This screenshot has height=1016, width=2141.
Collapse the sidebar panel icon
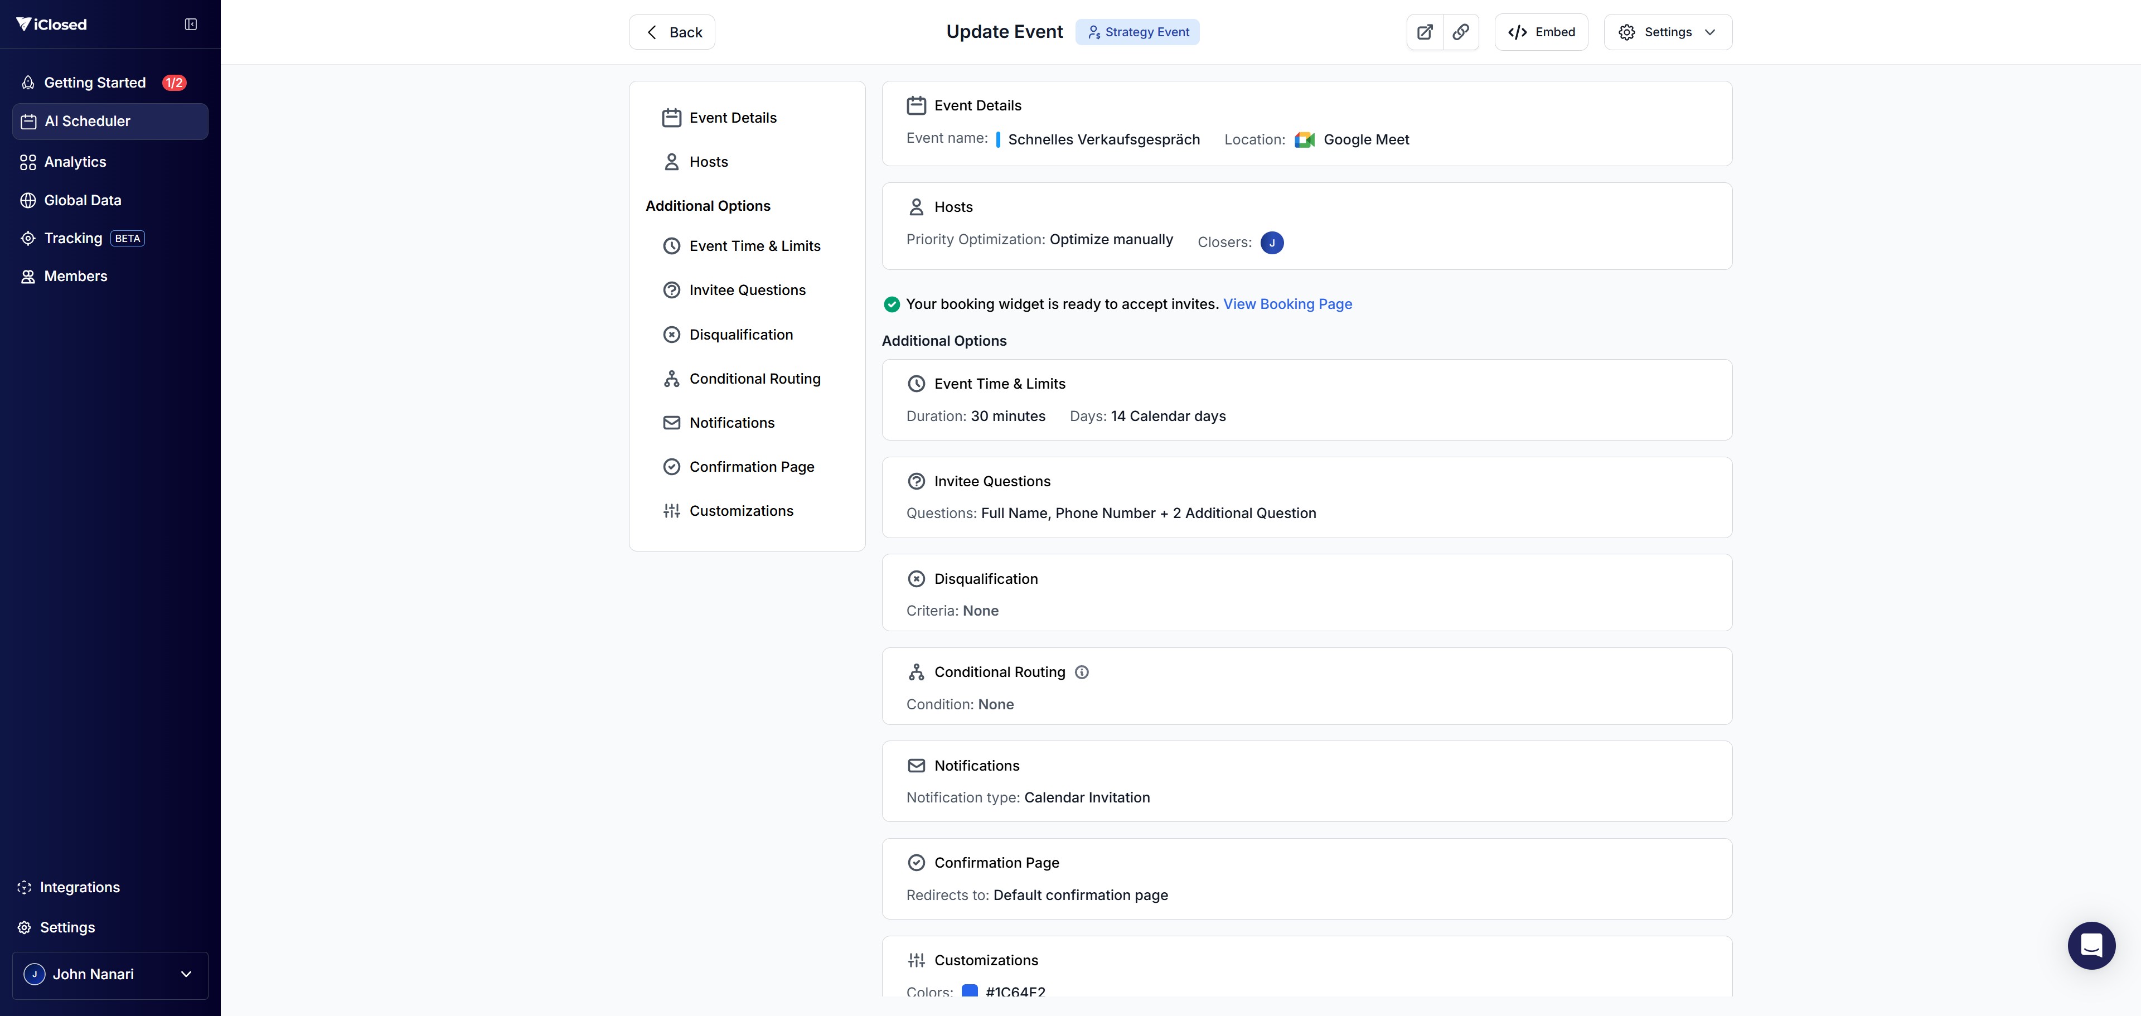[190, 24]
